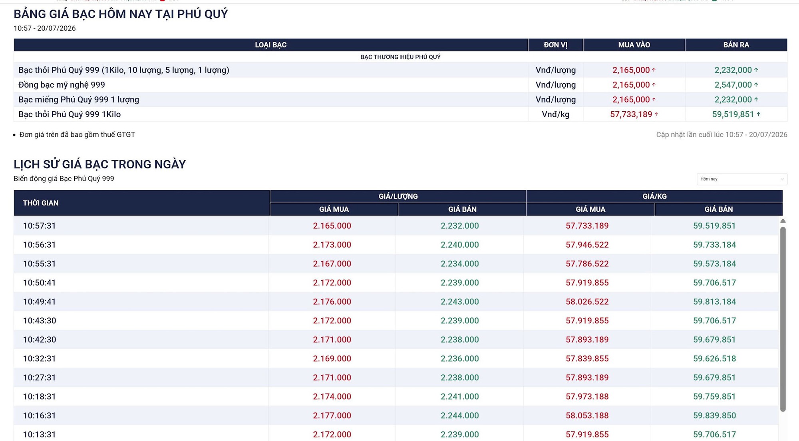Click the BÁN RA column header

click(736, 45)
